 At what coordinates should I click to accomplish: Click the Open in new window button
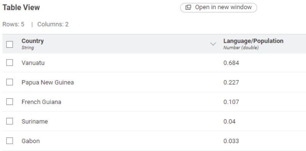pyautogui.click(x=218, y=8)
